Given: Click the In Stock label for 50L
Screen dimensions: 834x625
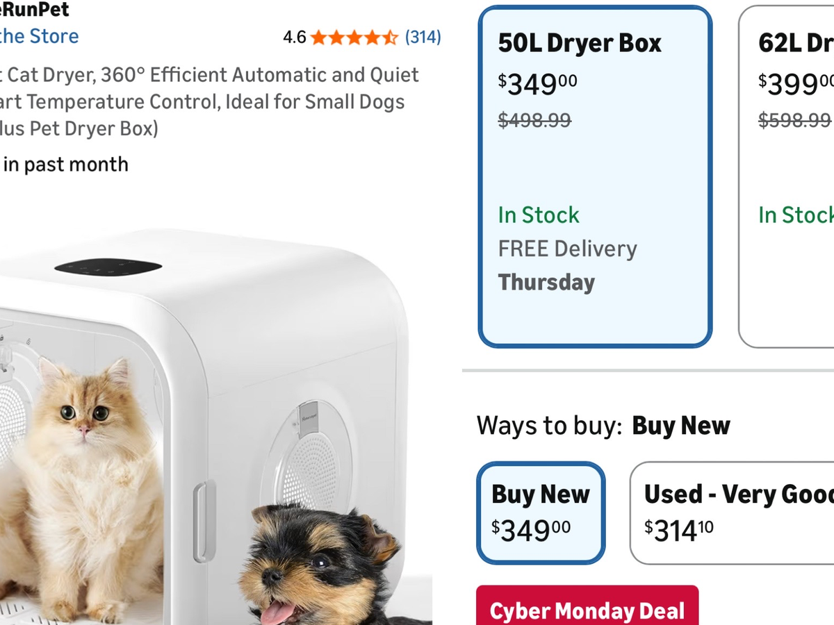Looking at the screenshot, I should pos(539,215).
